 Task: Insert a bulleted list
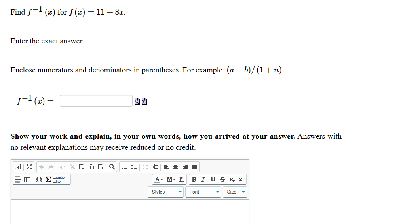click(x=134, y=167)
